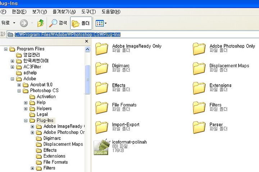Collapse the Program Files tree node
Viewport: 259px width, 172px height.
pos(6,49)
